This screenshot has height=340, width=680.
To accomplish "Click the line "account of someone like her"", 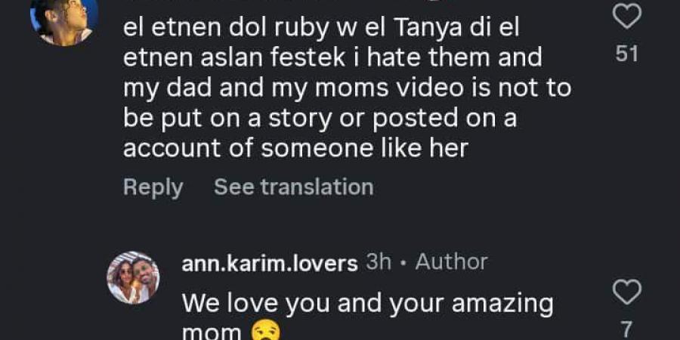I will pos(295,149).
